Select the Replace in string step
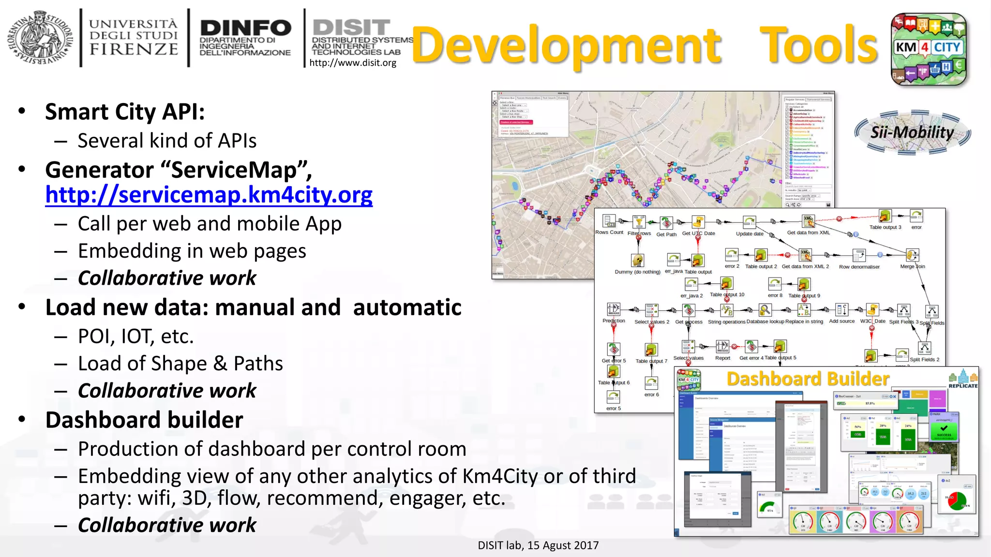This screenshot has width=991, height=557. click(x=804, y=310)
